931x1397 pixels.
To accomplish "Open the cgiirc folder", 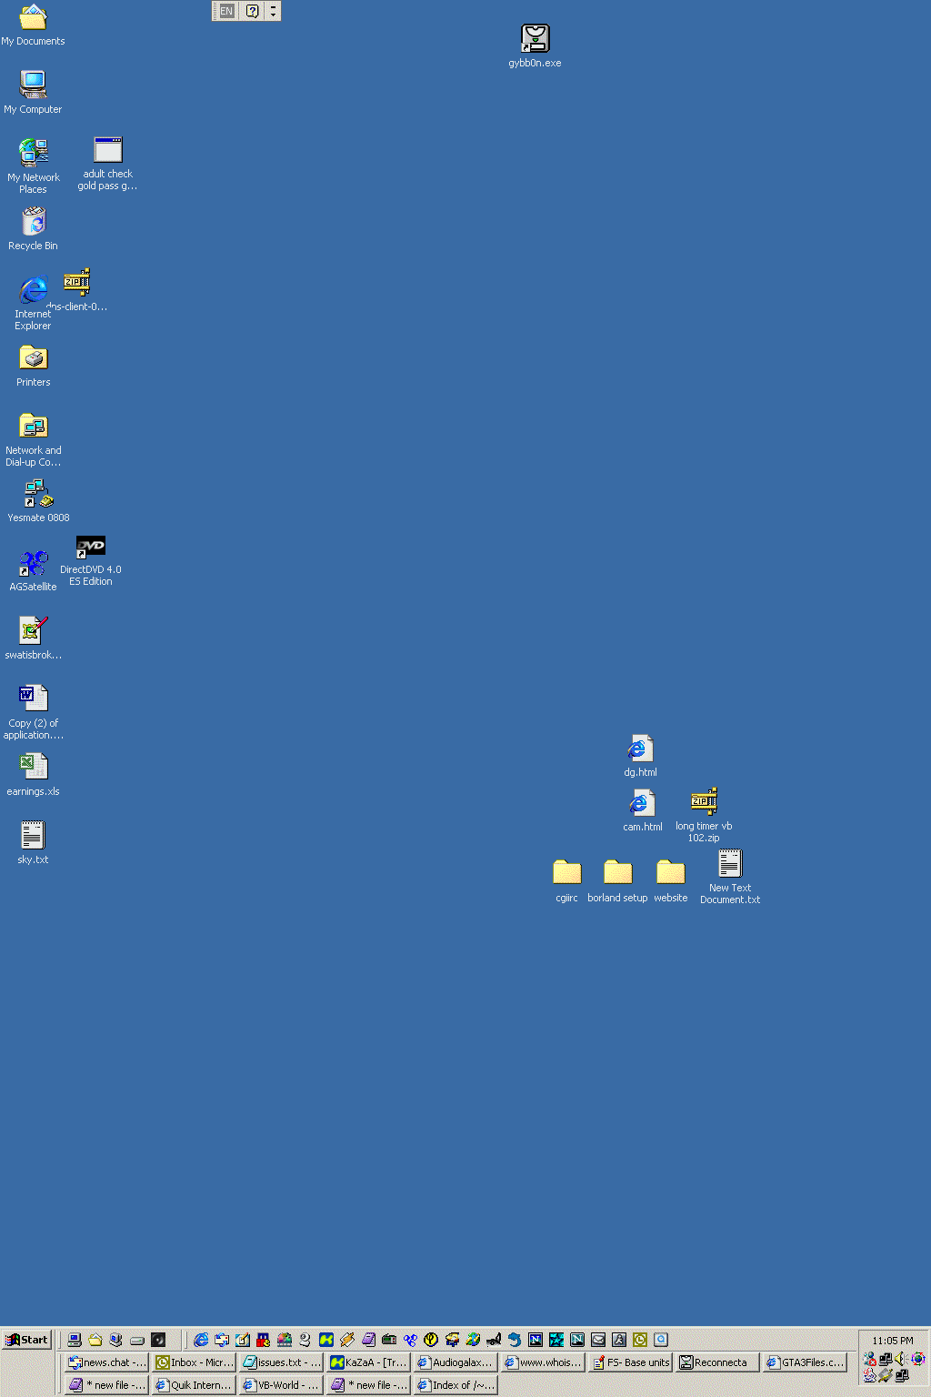I will click(566, 873).
